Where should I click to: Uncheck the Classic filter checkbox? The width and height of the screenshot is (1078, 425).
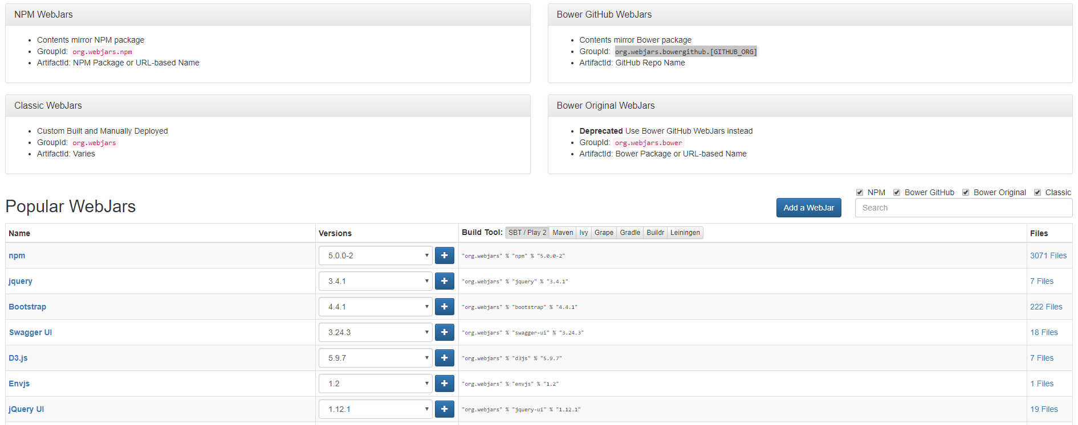coord(1038,192)
